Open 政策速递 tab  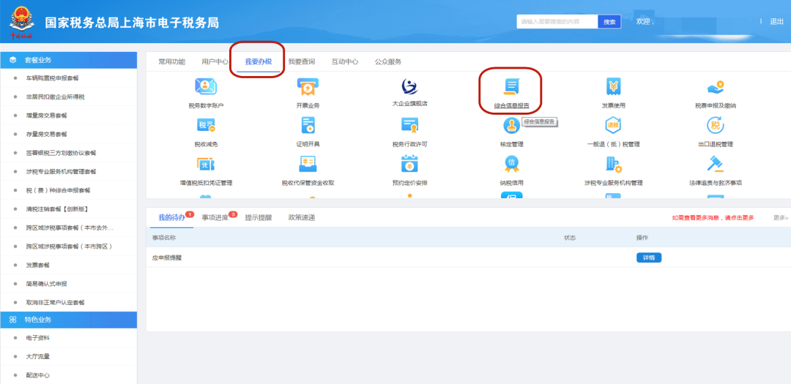tap(302, 218)
